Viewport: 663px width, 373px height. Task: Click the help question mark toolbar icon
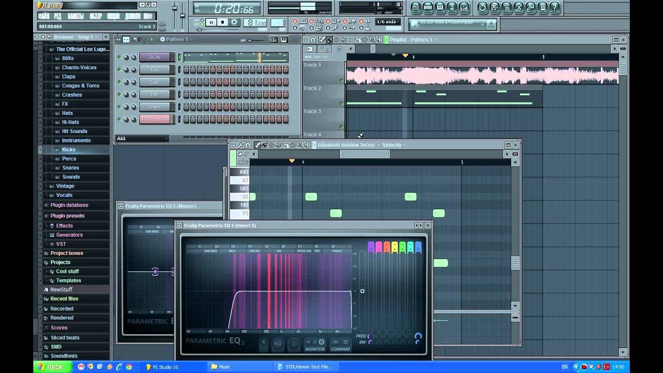tap(555, 7)
